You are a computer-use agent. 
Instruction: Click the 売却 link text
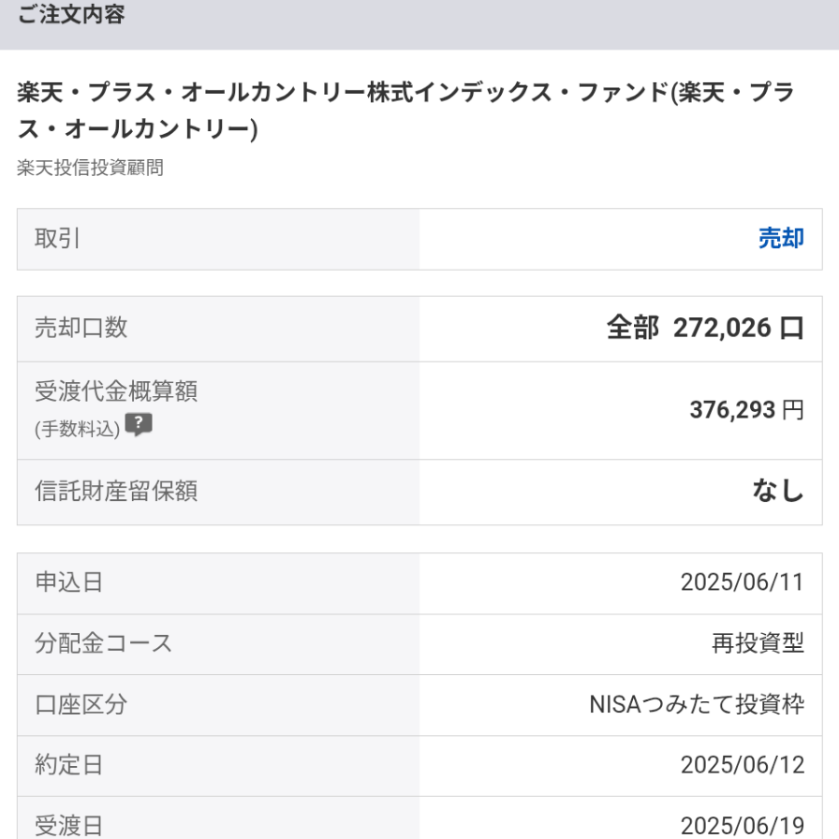(780, 239)
